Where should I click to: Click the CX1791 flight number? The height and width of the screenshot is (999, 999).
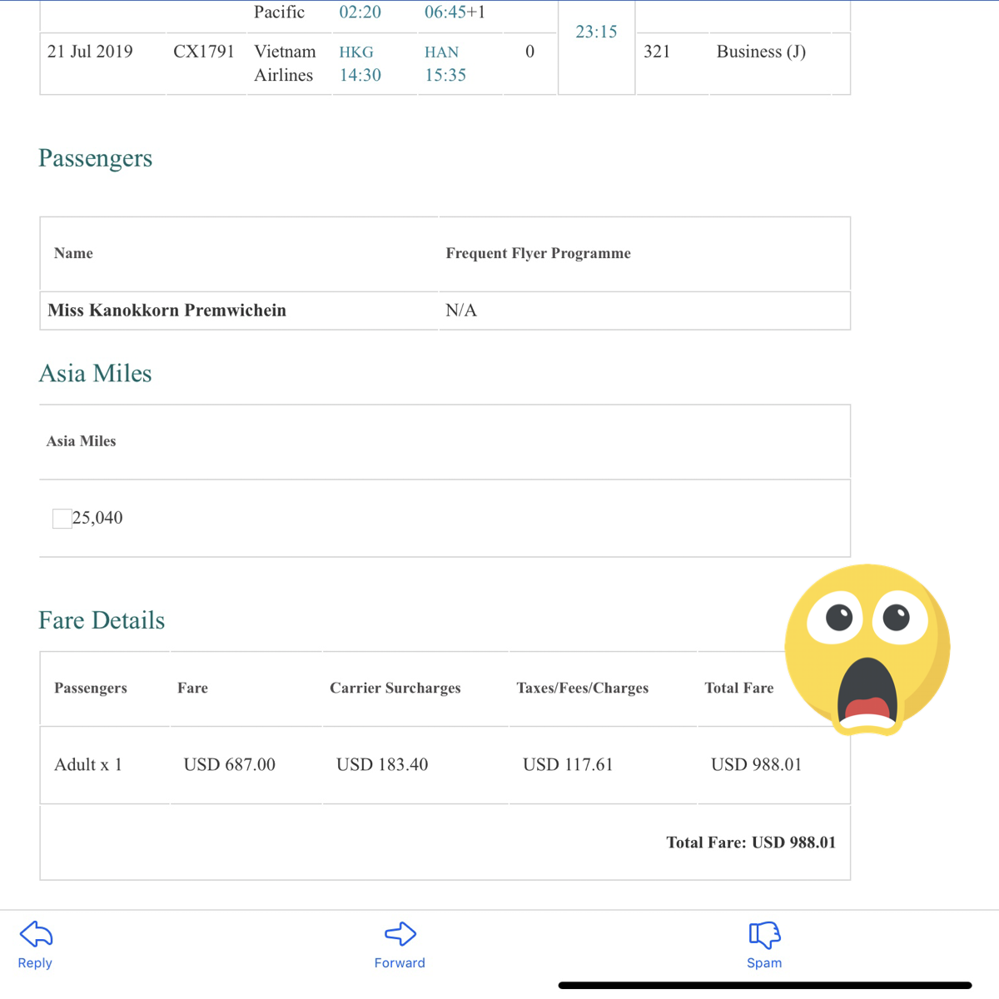(x=204, y=52)
